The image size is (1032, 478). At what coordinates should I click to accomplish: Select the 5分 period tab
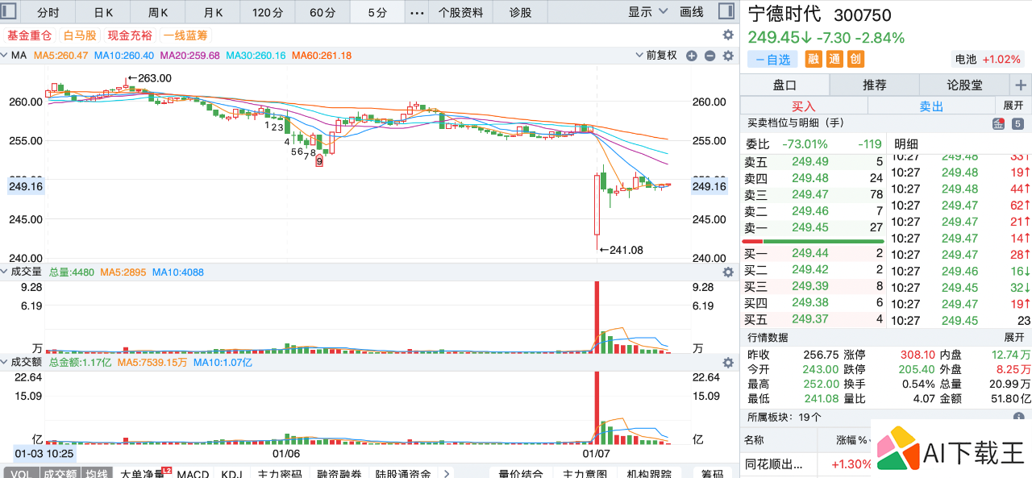click(x=377, y=12)
